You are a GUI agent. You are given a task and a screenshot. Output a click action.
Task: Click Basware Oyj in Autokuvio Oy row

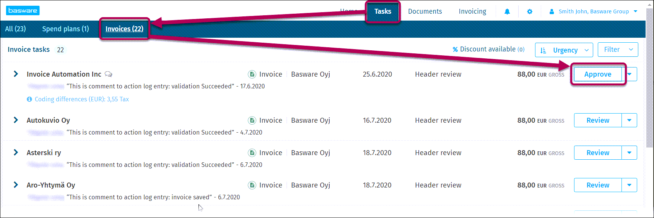click(x=311, y=120)
